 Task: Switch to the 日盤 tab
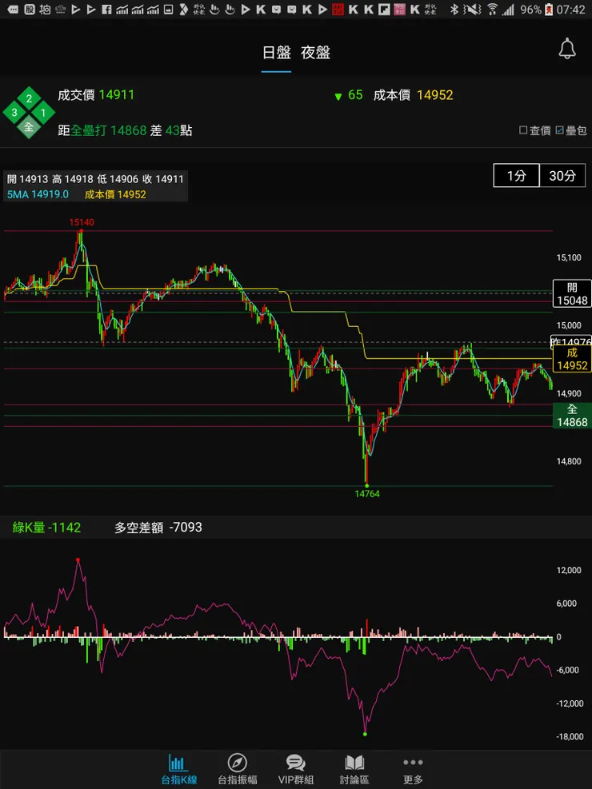[276, 53]
